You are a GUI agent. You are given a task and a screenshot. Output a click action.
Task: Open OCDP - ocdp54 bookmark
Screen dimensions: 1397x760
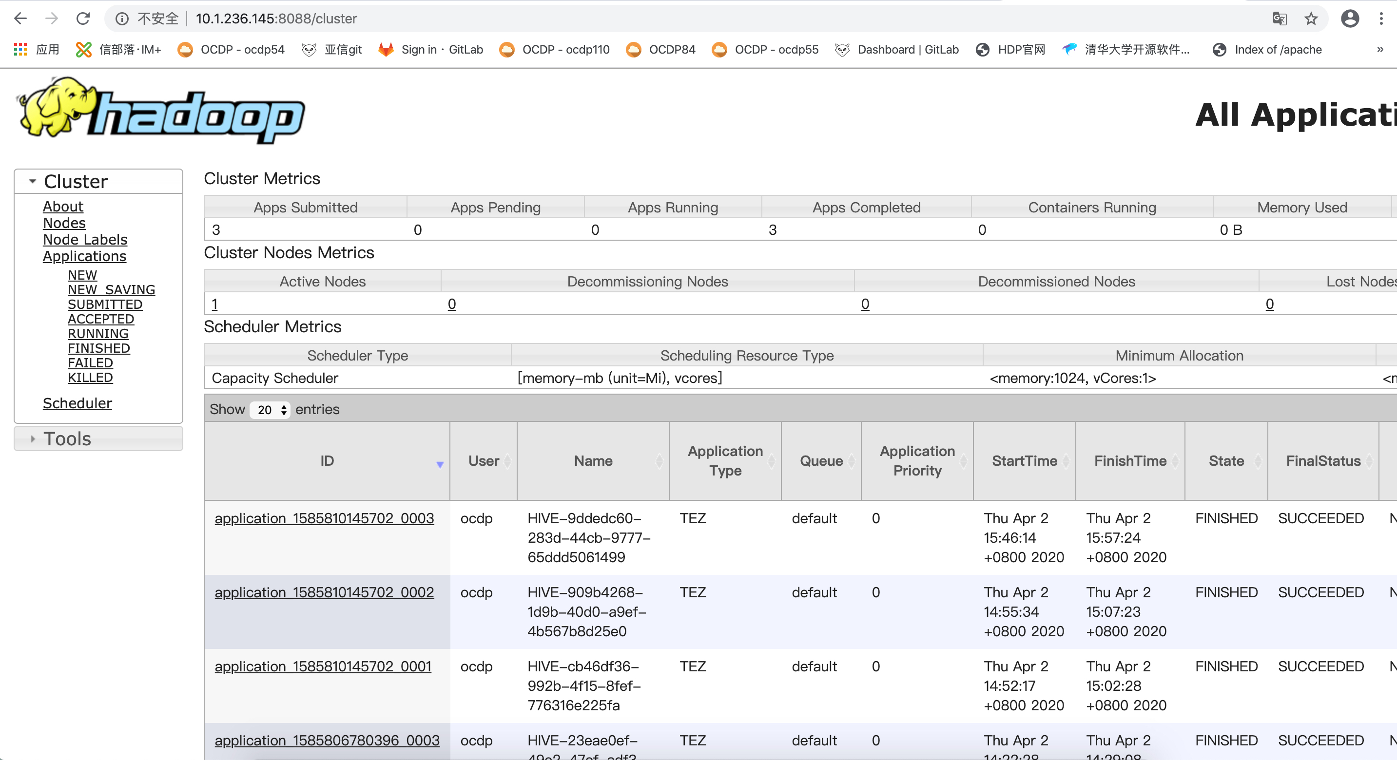tap(232, 49)
